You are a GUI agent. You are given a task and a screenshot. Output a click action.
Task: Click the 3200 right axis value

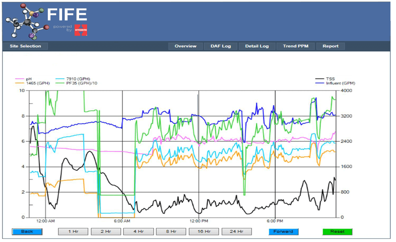(x=346, y=116)
